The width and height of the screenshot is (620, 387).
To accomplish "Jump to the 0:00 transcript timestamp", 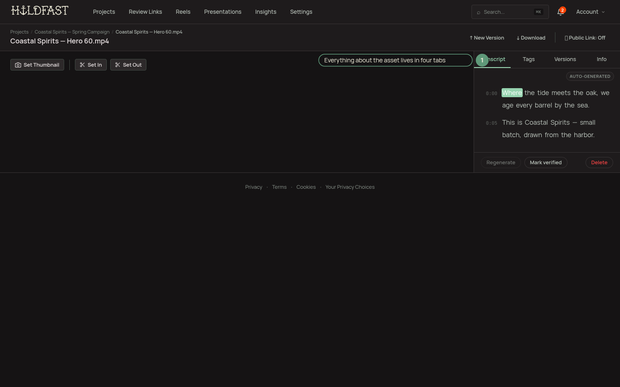I will point(491,93).
